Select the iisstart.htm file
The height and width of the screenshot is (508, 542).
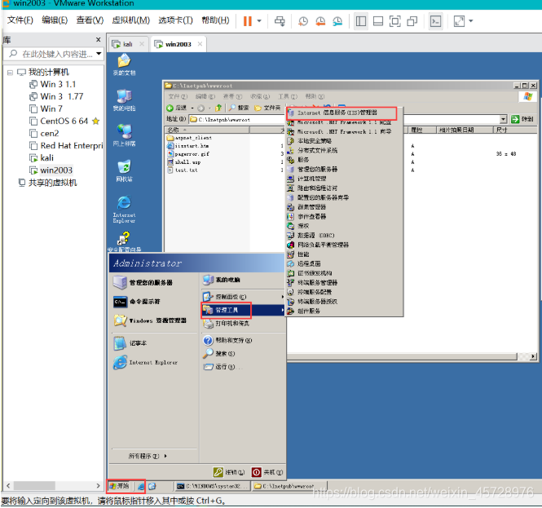pos(188,146)
